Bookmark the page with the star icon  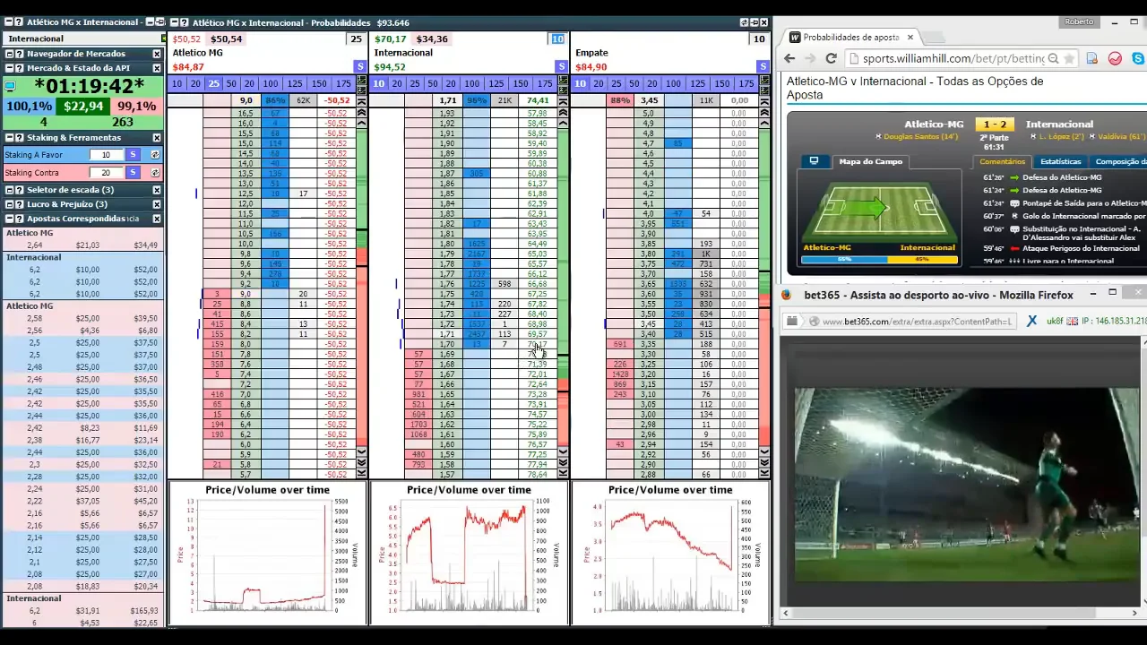coord(1070,58)
